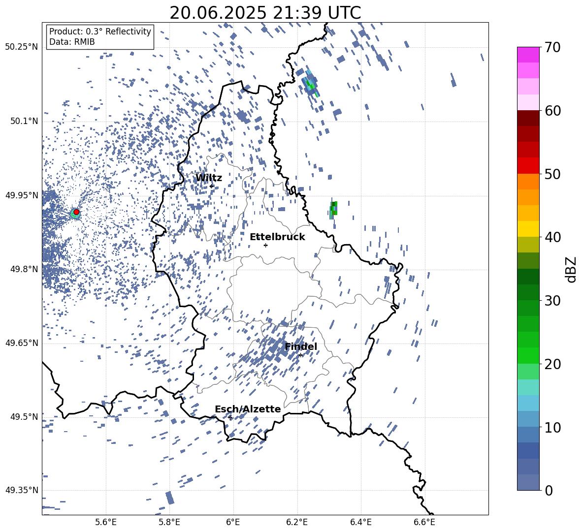Image resolution: width=583 pixels, height=532 pixels.
Task: Click the dark green 30 dBZ colorbar band
Action: pos(528,292)
